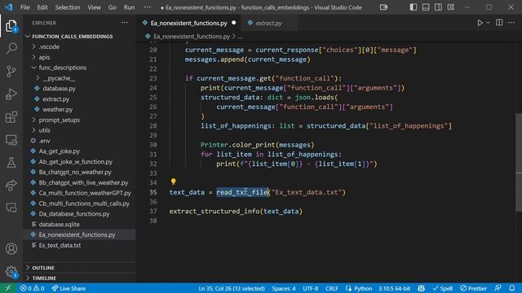Click the remote window indicator in status bar

[7, 288]
